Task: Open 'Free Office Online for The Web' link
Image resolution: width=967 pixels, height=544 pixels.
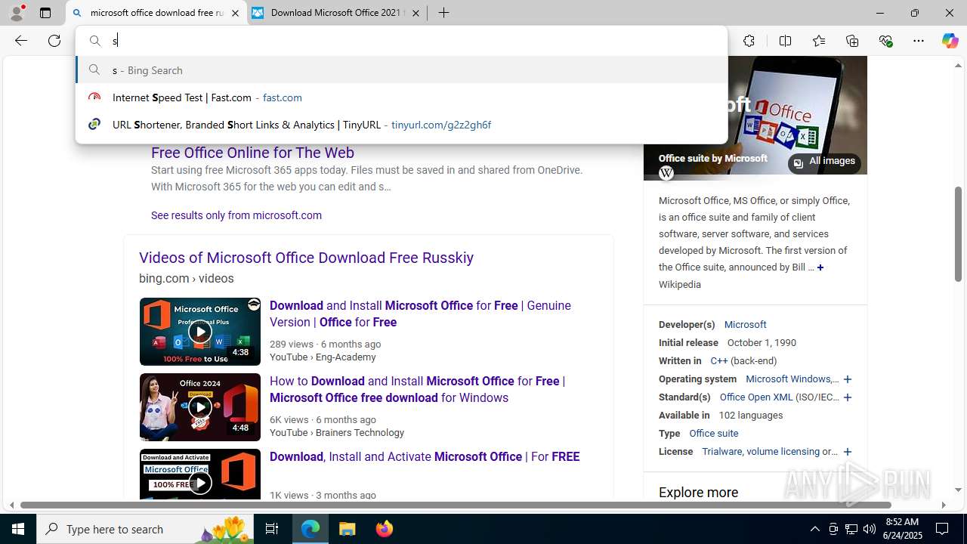Action: click(x=252, y=153)
